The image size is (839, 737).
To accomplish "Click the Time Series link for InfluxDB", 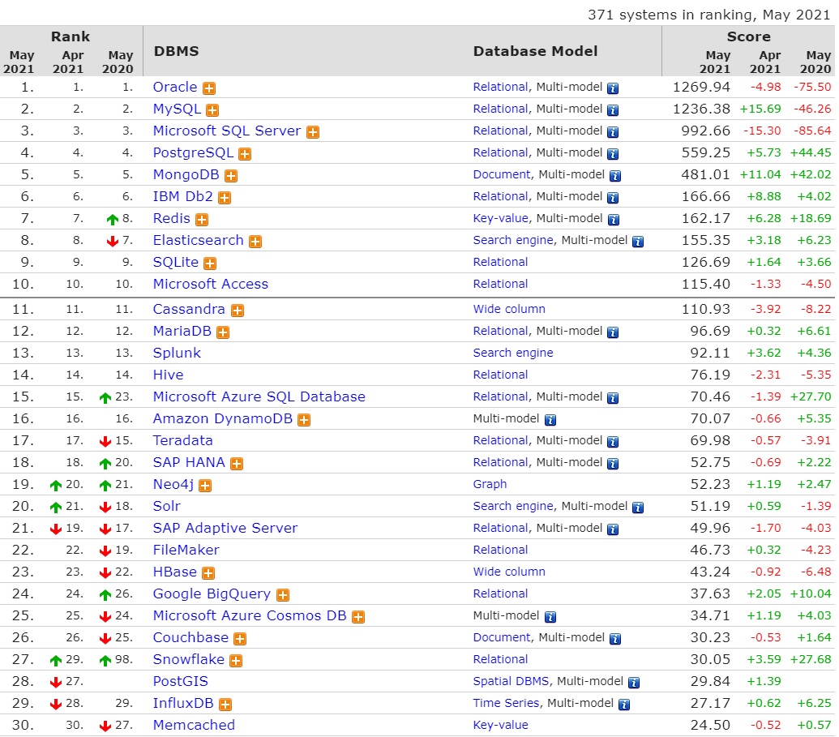I will tap(506, 703).
